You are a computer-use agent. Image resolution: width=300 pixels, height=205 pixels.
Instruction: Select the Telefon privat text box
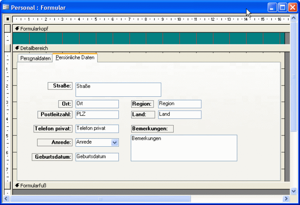[x=97, y=129]
